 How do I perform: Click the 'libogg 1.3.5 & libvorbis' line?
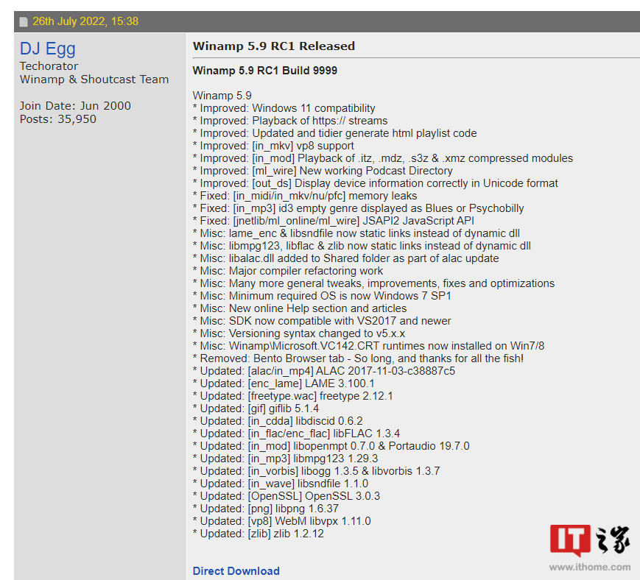[x=317, y=470]
